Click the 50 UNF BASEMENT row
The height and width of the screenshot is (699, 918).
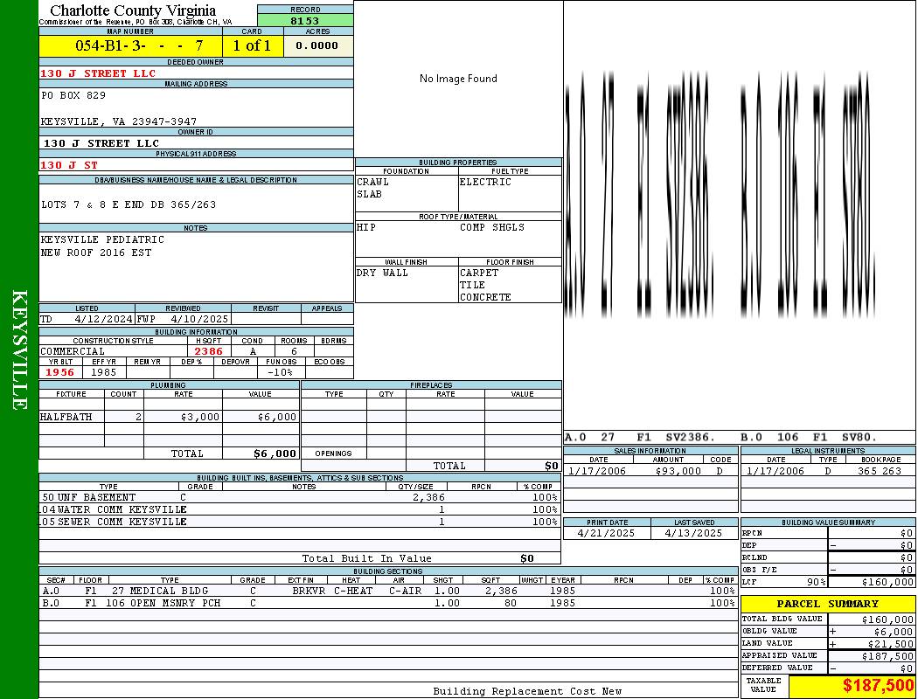point(300,497)
